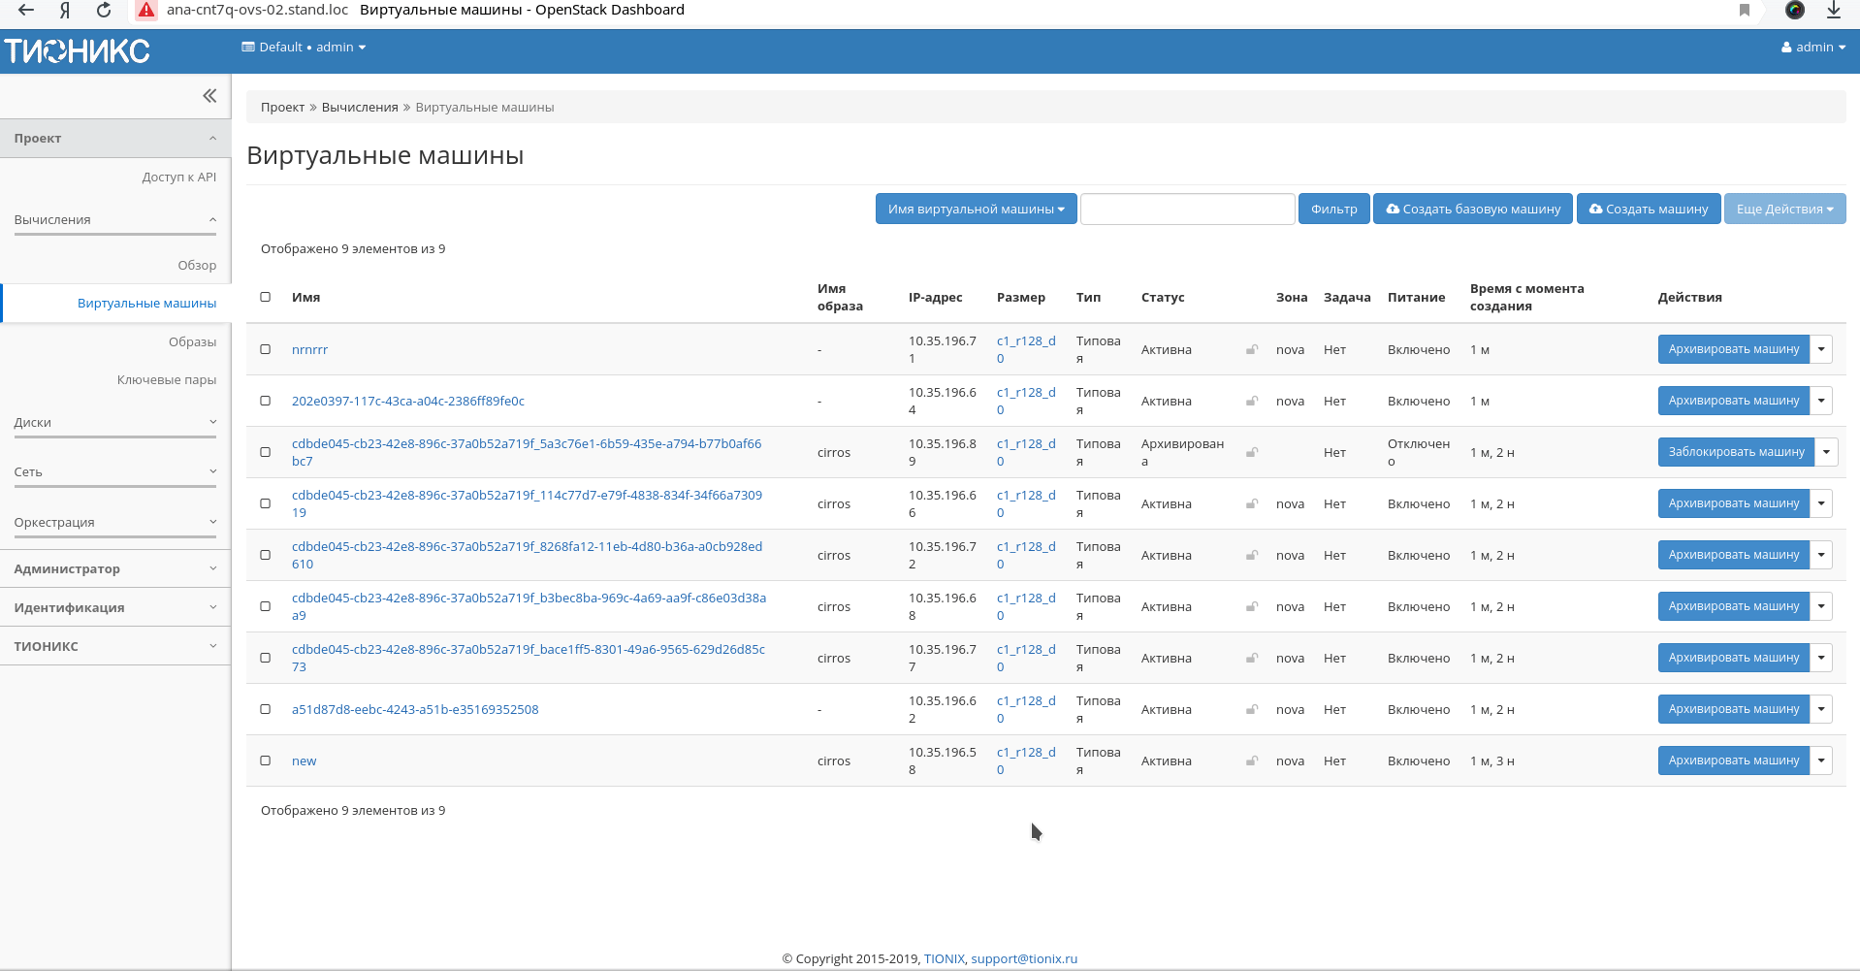Click the browser back arrow
This screenshot has width=1860, height=971.
pyautogui.click(x=26, y=10)
